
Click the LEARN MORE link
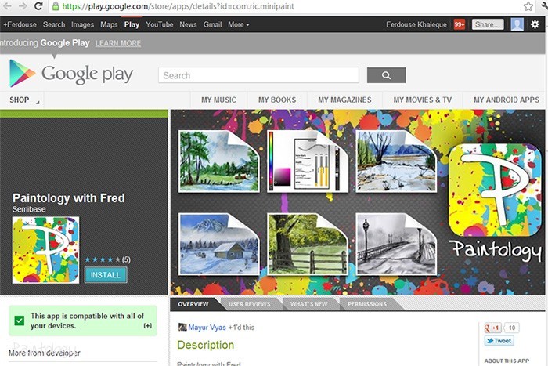(118, 43)
